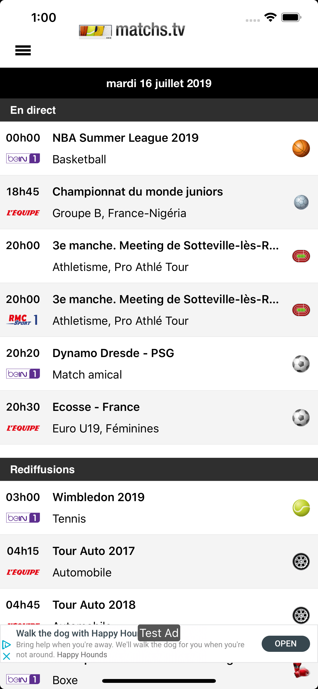This screenshot has width=318, height=689.
Task: Open the NBA Summer League 2019 listing
Action: point(126,138)
